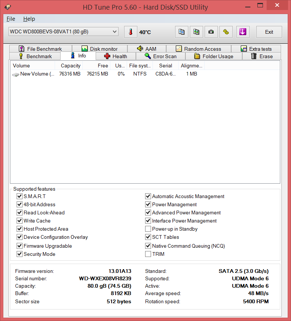This screenshot has height=321, width=291.
Task: Click the 1 MB alignment cell
Action: 192,74
